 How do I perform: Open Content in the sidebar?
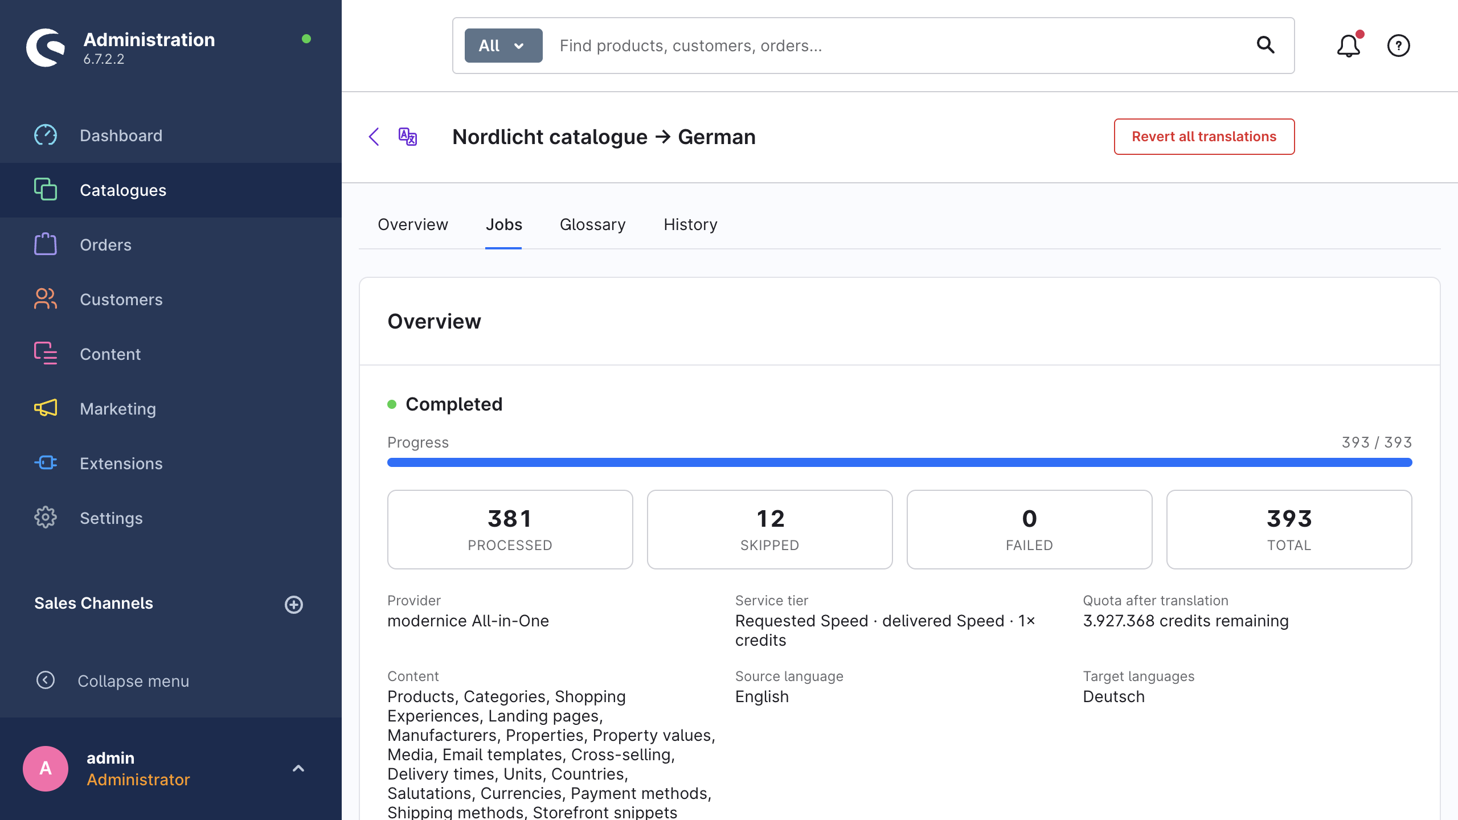tap(171, 354)
